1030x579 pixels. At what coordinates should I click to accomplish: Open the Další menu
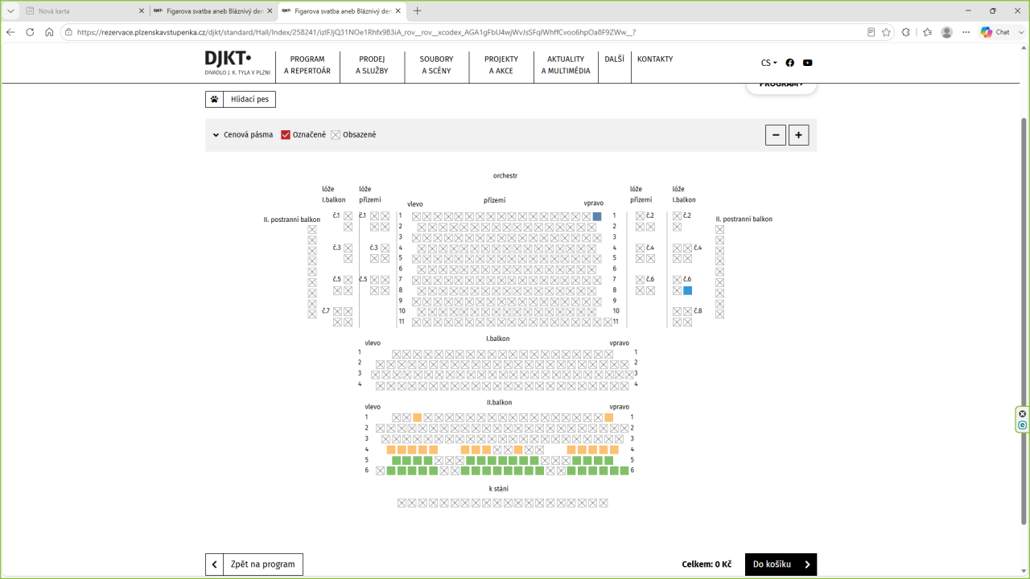614,59
